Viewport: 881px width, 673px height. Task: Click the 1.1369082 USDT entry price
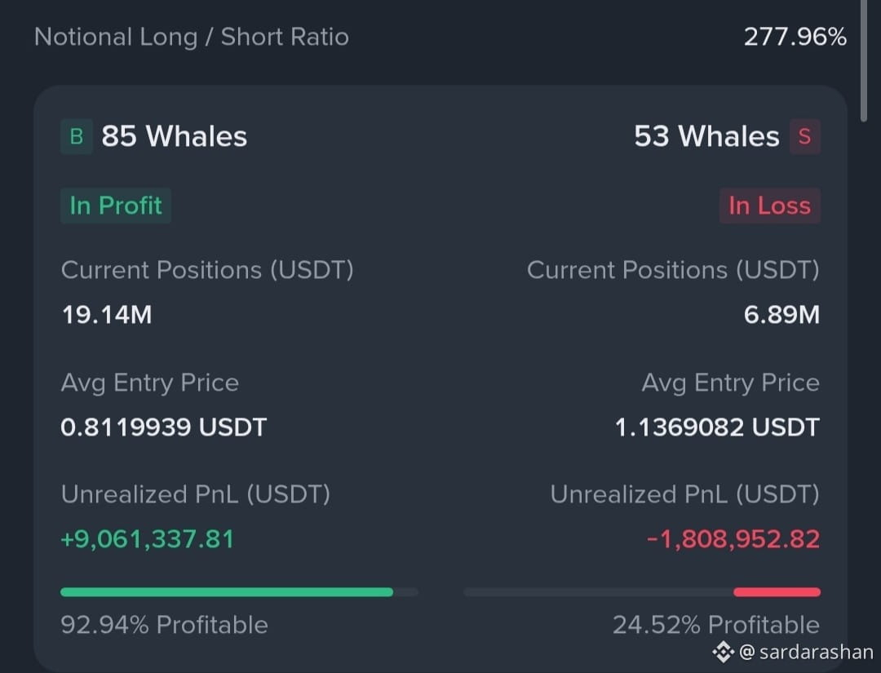[x=718, y=427]
